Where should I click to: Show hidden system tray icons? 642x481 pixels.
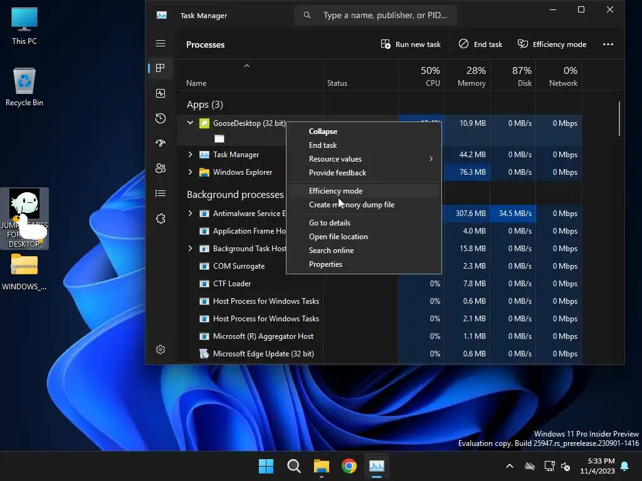point(510,466)
